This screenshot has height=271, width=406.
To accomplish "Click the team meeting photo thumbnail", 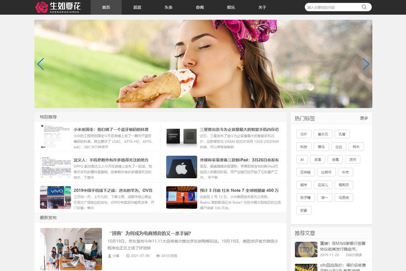I will tap(71, 249).
